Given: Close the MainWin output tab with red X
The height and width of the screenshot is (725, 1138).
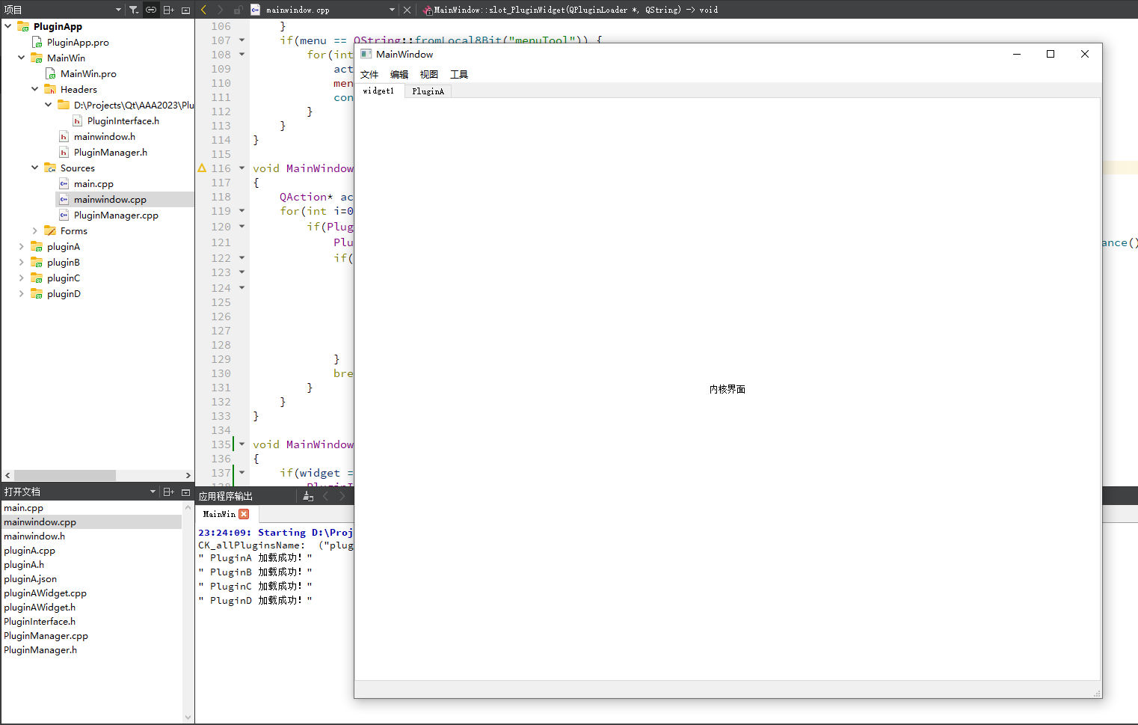Looking at the screenshot, I should (x=244, y=514).
